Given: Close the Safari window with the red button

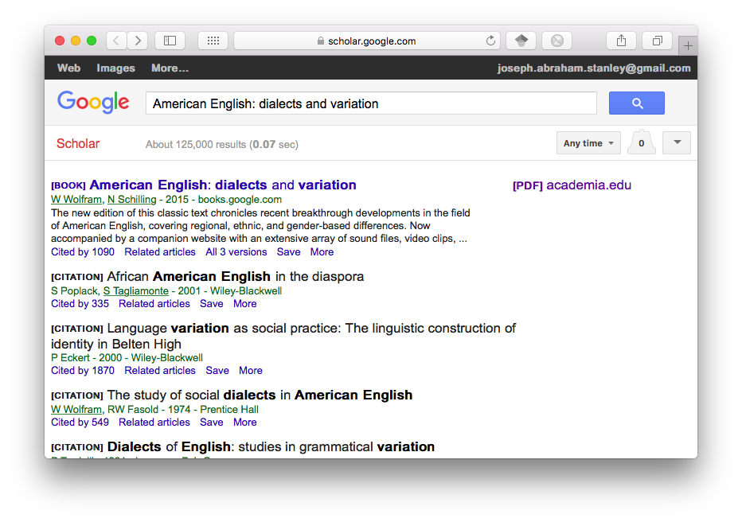Looking at the screenshot, I should coord(60,41).
